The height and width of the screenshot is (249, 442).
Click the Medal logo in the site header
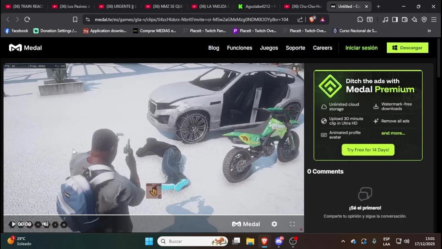(x=25, y=48)
